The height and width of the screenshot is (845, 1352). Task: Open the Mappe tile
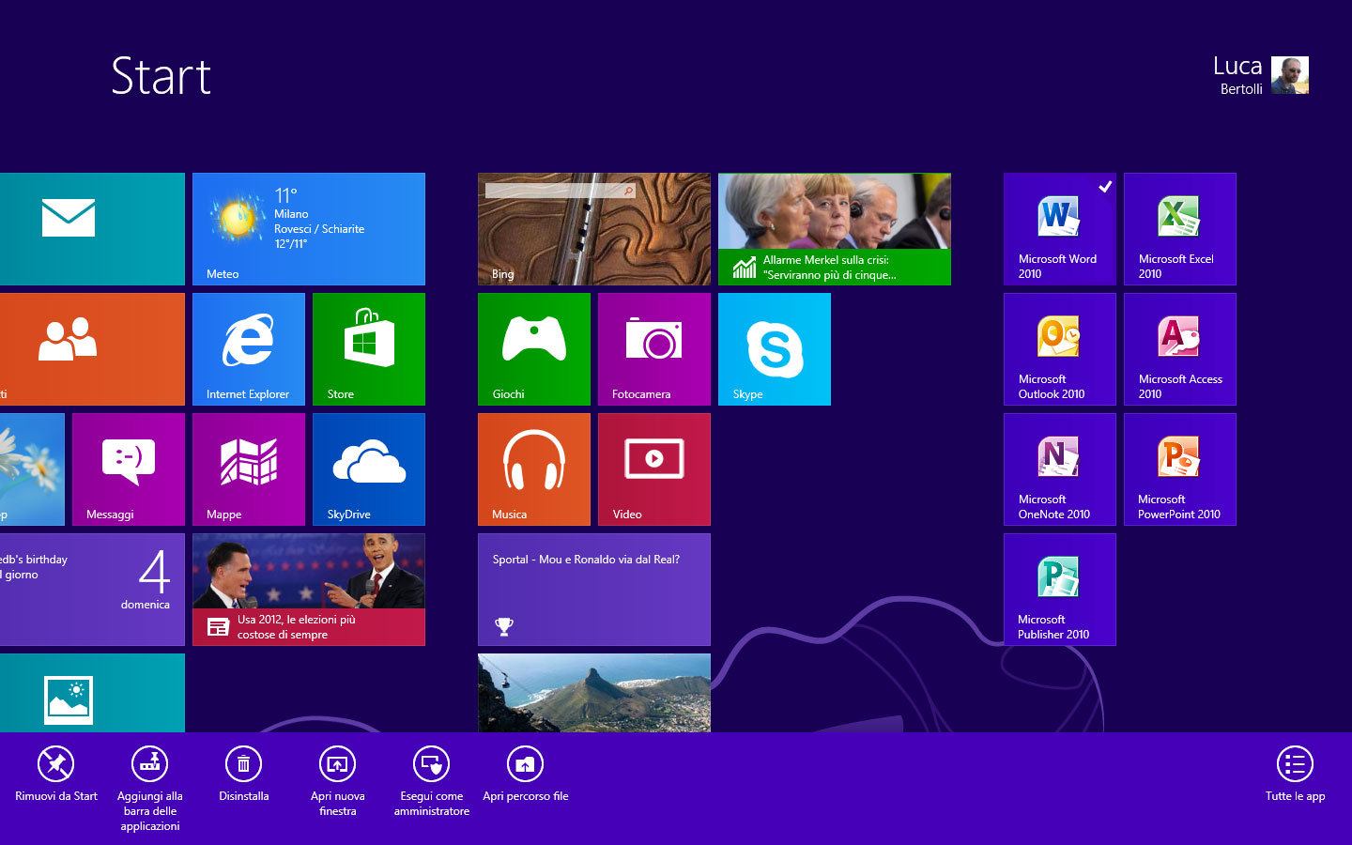[249, 469]
